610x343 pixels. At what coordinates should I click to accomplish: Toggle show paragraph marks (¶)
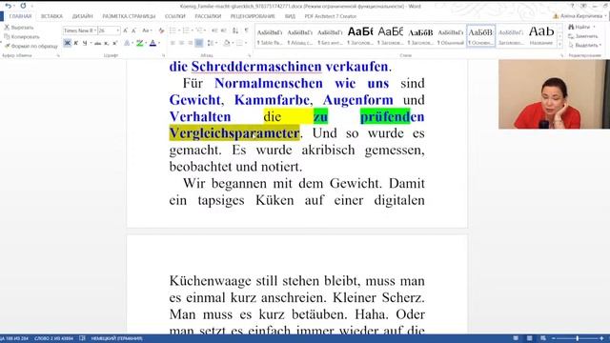246,30
